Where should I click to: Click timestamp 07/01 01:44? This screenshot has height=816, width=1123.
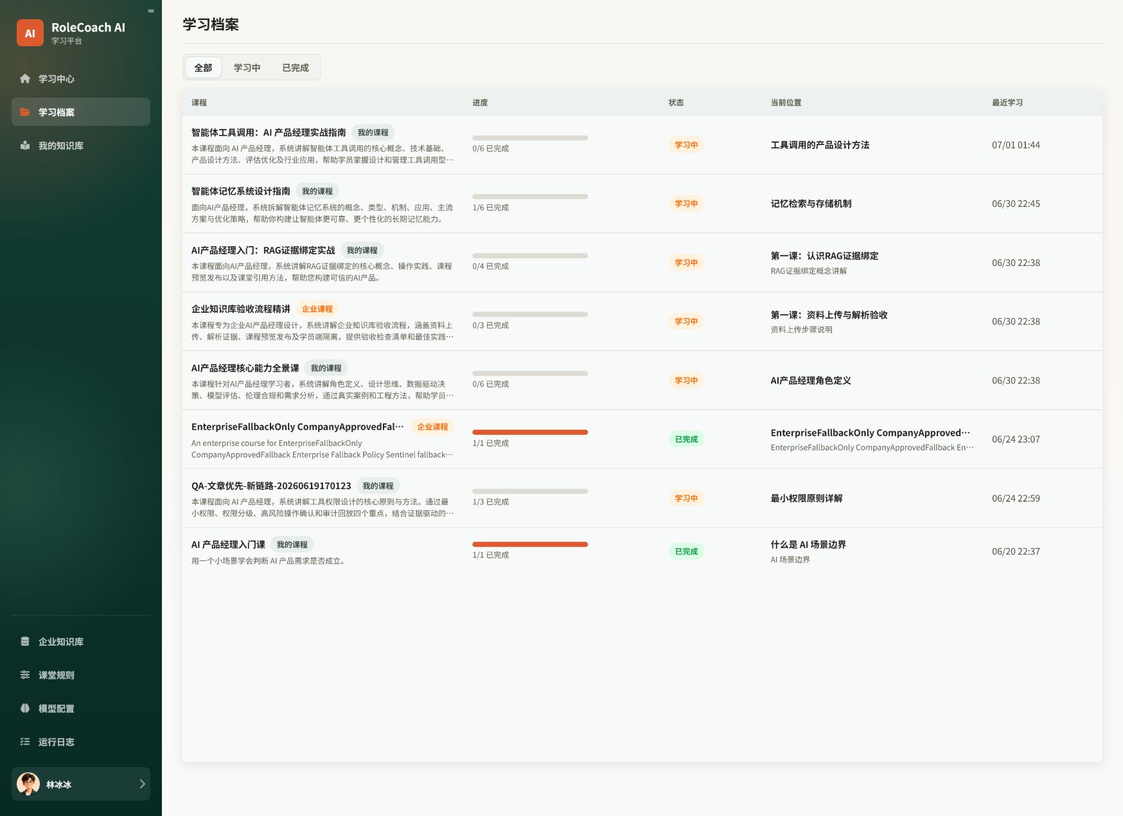tap(1016, 145)
